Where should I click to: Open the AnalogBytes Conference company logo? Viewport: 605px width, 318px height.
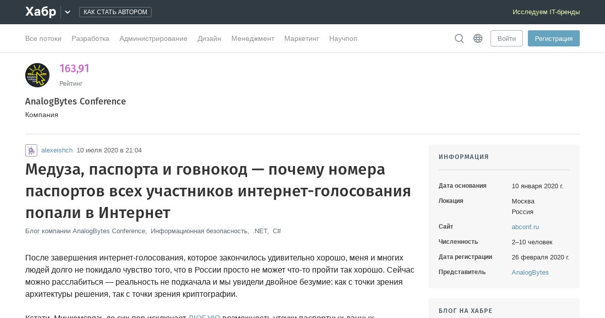[37, 75]
